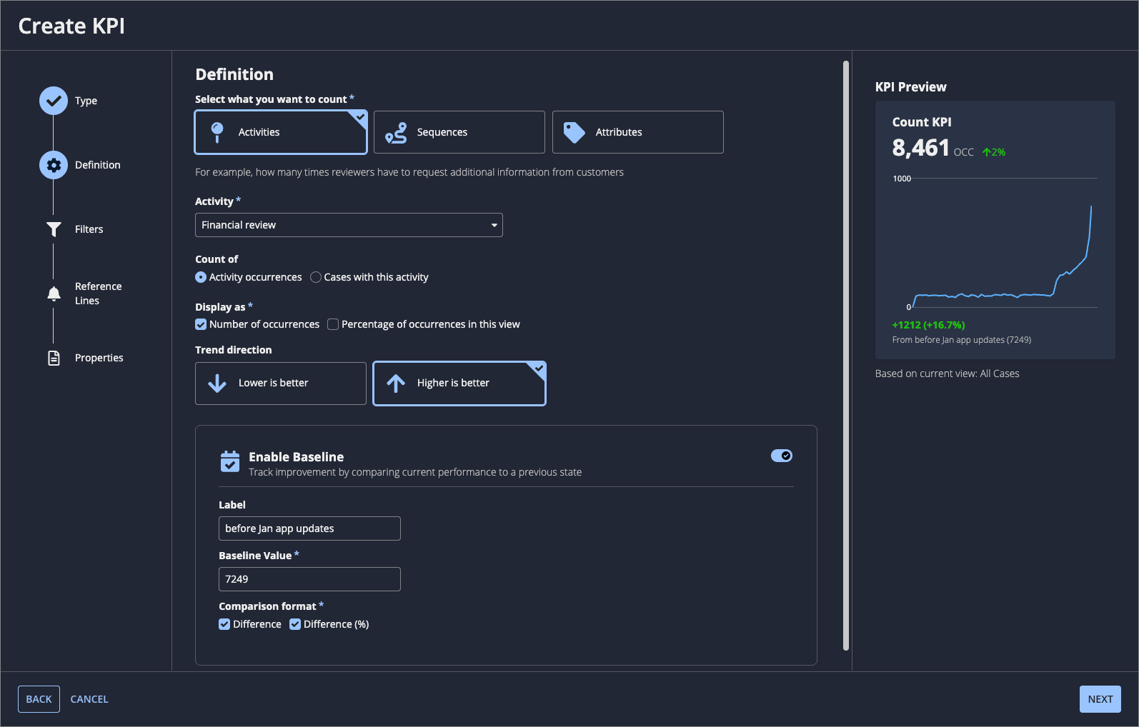Select Cases with this activity option

pyautogui.click(x=316, y=277)
